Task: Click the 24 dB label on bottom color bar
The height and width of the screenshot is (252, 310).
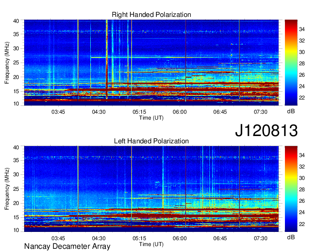Action: click(x=302, y=212)
